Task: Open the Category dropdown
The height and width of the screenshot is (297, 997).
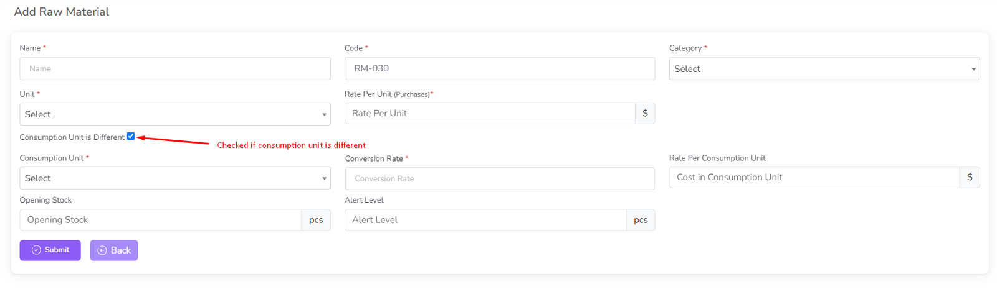Action: click(x=824, y=69)
